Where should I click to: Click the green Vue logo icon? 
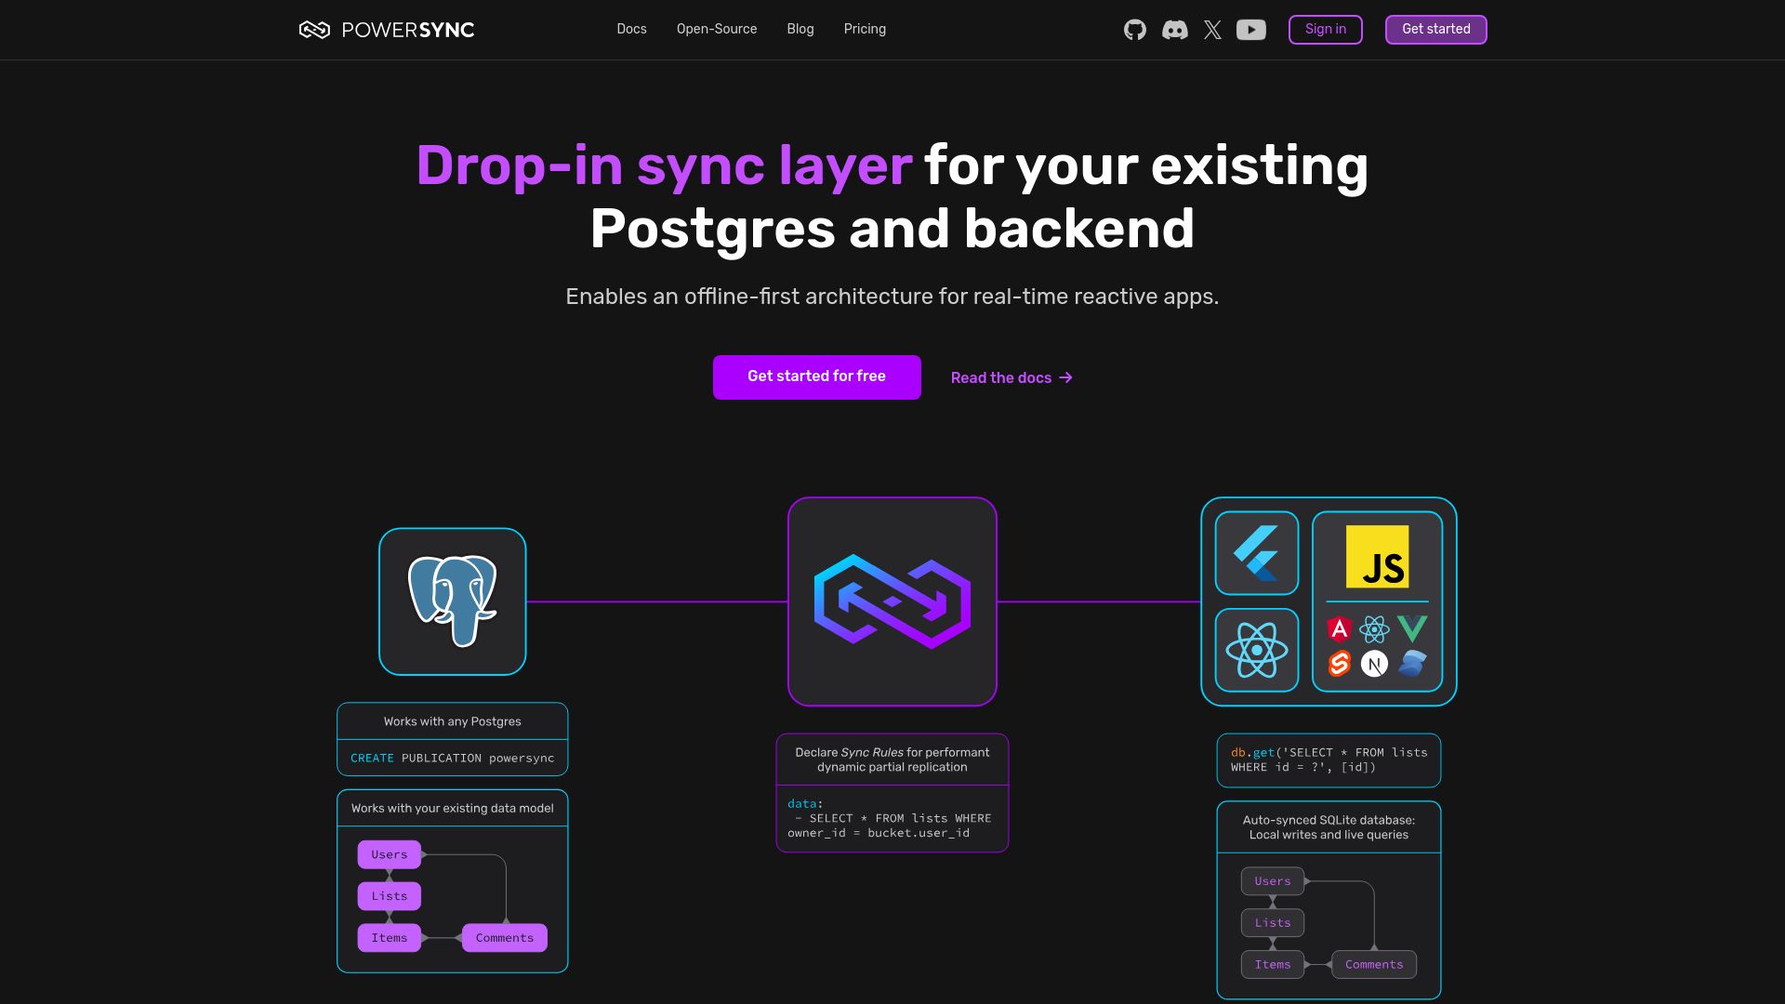[x=1412, y=629]
